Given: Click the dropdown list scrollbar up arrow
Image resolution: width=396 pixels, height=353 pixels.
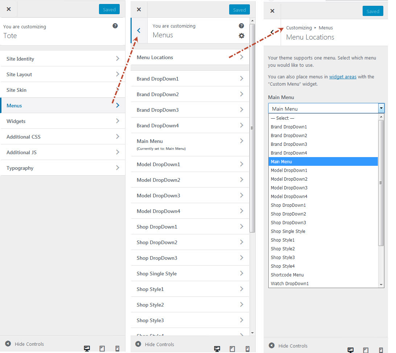Looking at the screenshot, I should click(x=381, y=117).
